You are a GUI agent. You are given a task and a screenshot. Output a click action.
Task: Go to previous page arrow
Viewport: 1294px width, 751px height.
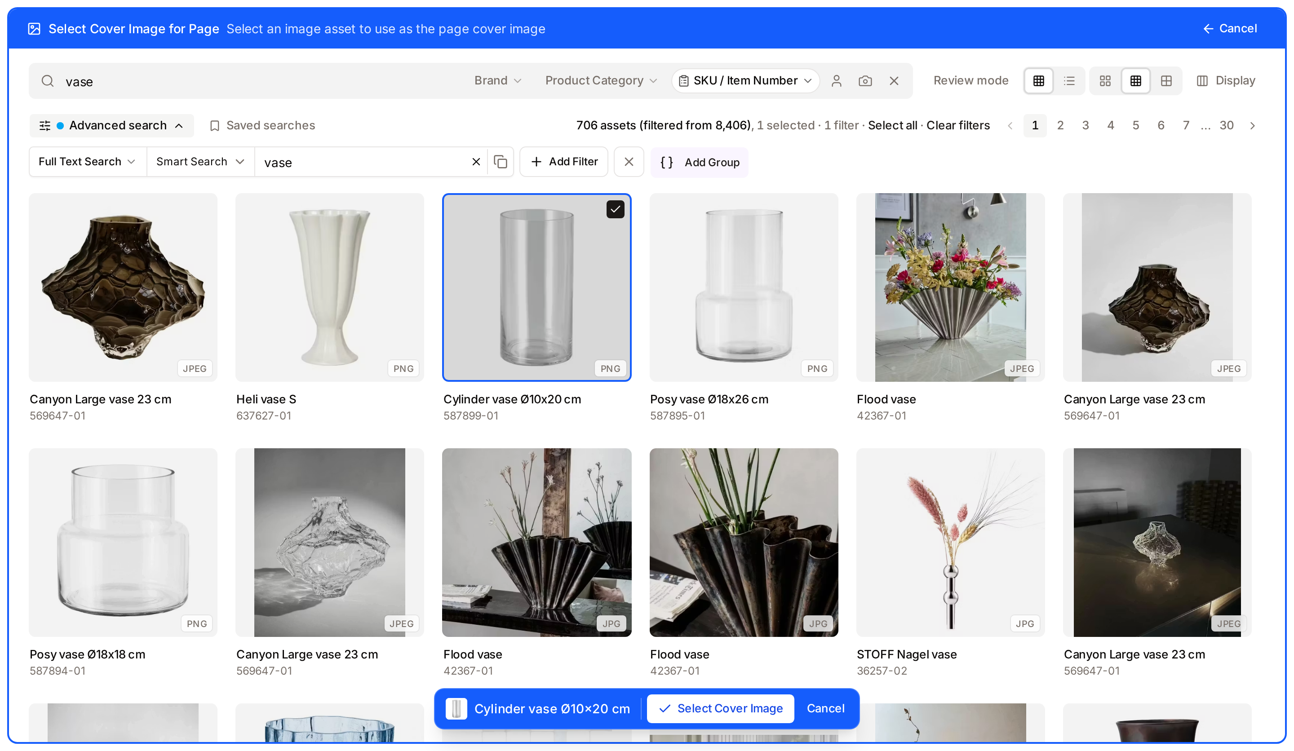pyautogui.click(x=1010, y=125)
